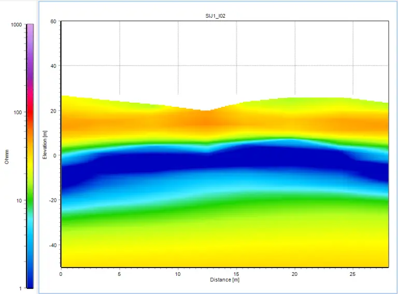Viewport: 398px width, 294px height.
Task: Click the Distance [m] axis label
Action: click(x=224, y=280)
